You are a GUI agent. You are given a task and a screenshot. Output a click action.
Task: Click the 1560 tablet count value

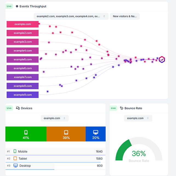[x=99, y=158]
